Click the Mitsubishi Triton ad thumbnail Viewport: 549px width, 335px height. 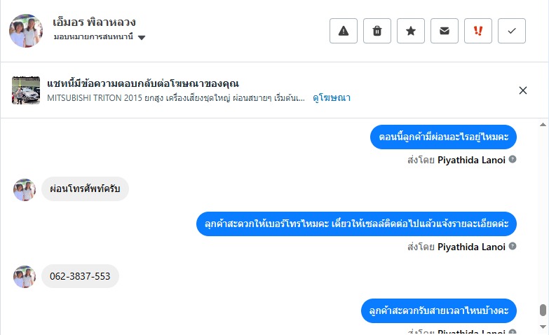pos(26,90)
